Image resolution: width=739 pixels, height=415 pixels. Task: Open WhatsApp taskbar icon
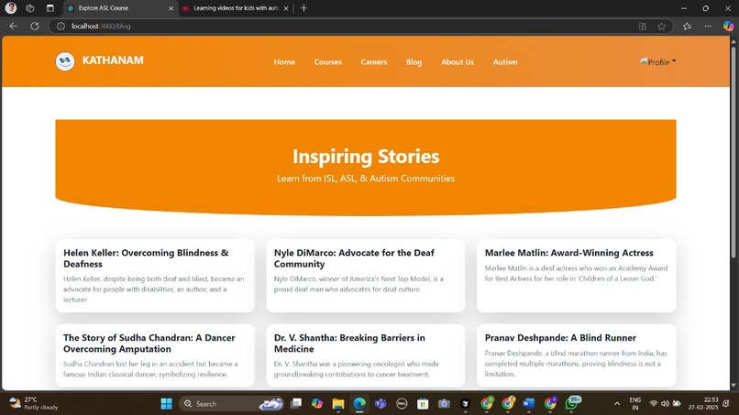572,403
